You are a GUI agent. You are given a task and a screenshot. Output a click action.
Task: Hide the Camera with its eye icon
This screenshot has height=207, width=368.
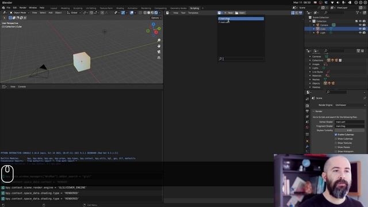pos(360,25)
